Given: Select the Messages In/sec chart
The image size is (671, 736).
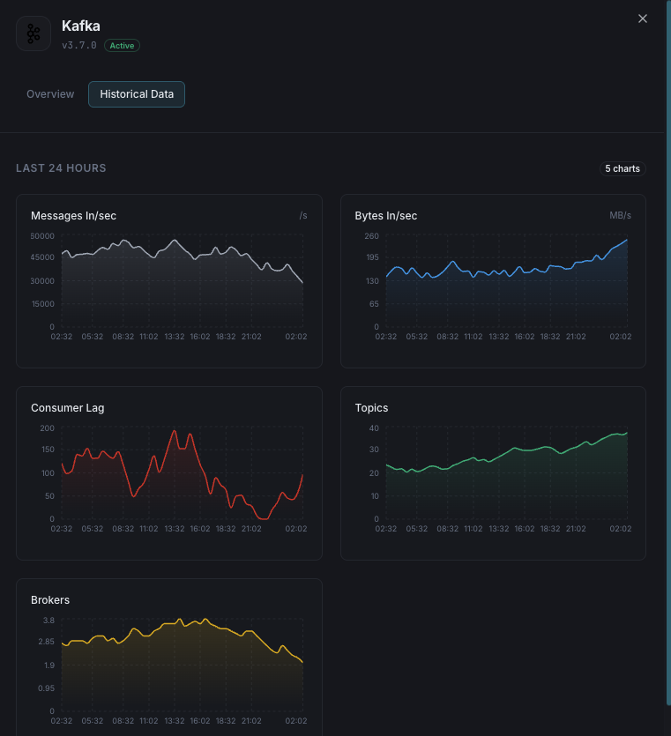Looking at the screenshot, I should tap(169, 280).
